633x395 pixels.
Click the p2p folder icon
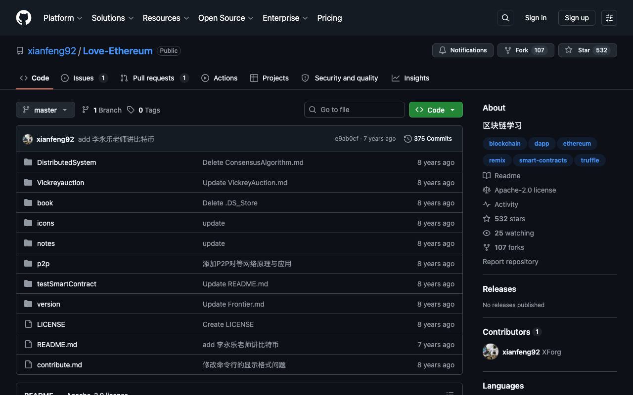coord(28,263)
